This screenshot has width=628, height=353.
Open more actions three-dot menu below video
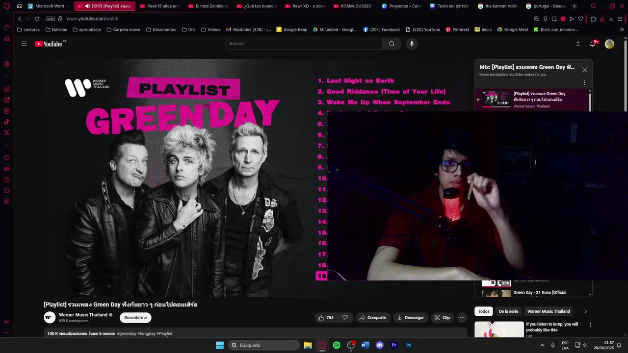coord(462,318)
